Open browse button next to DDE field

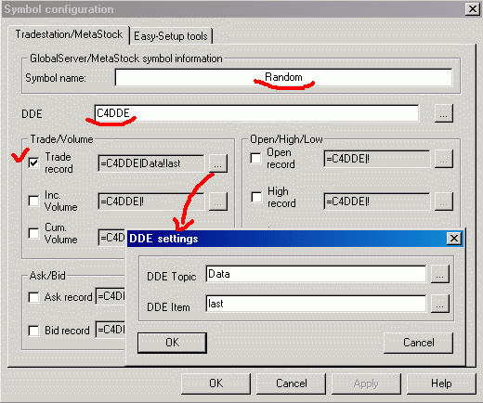pos(444,113)
